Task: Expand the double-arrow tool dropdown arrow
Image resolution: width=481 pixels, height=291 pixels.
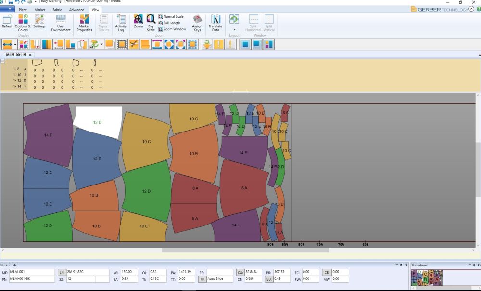Action: pos(15,44)
